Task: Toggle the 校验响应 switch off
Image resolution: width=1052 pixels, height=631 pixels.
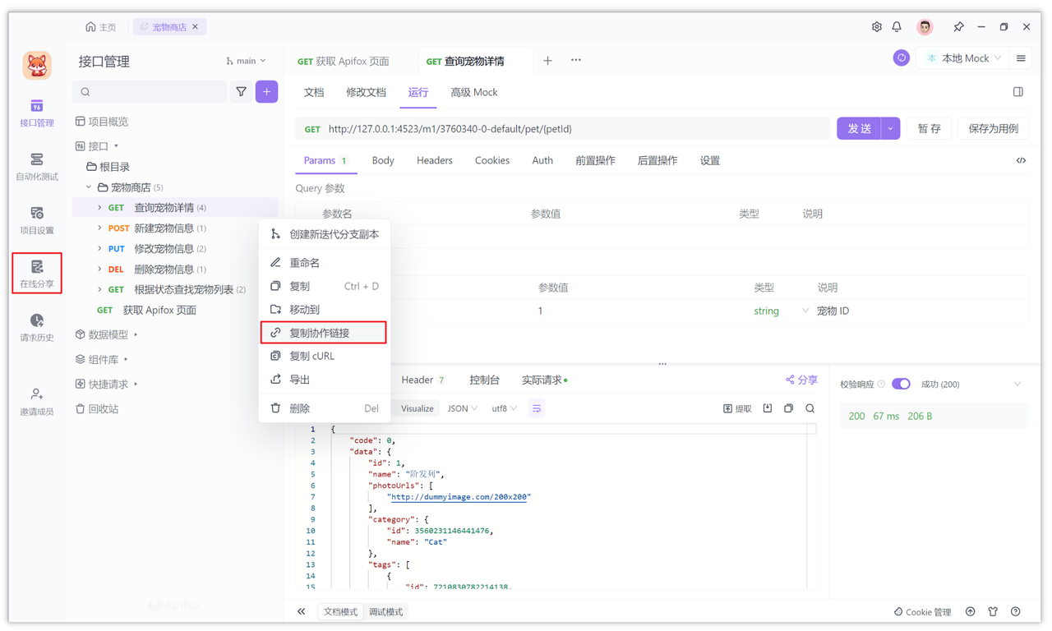Action: click(x=901, y=384)
